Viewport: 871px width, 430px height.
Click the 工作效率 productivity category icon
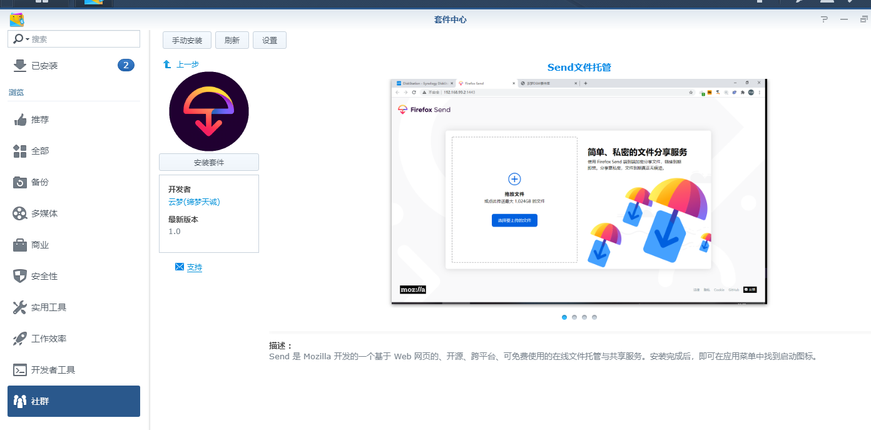coord(19,339)
